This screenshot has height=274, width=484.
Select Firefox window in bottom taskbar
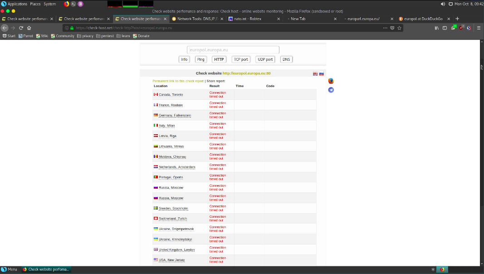coord(46,269)
